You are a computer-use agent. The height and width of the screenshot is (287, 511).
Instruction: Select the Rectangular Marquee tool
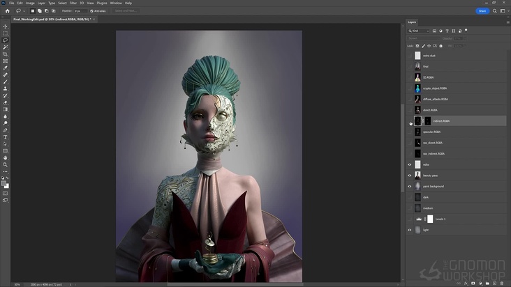click(x=5, y=33)
